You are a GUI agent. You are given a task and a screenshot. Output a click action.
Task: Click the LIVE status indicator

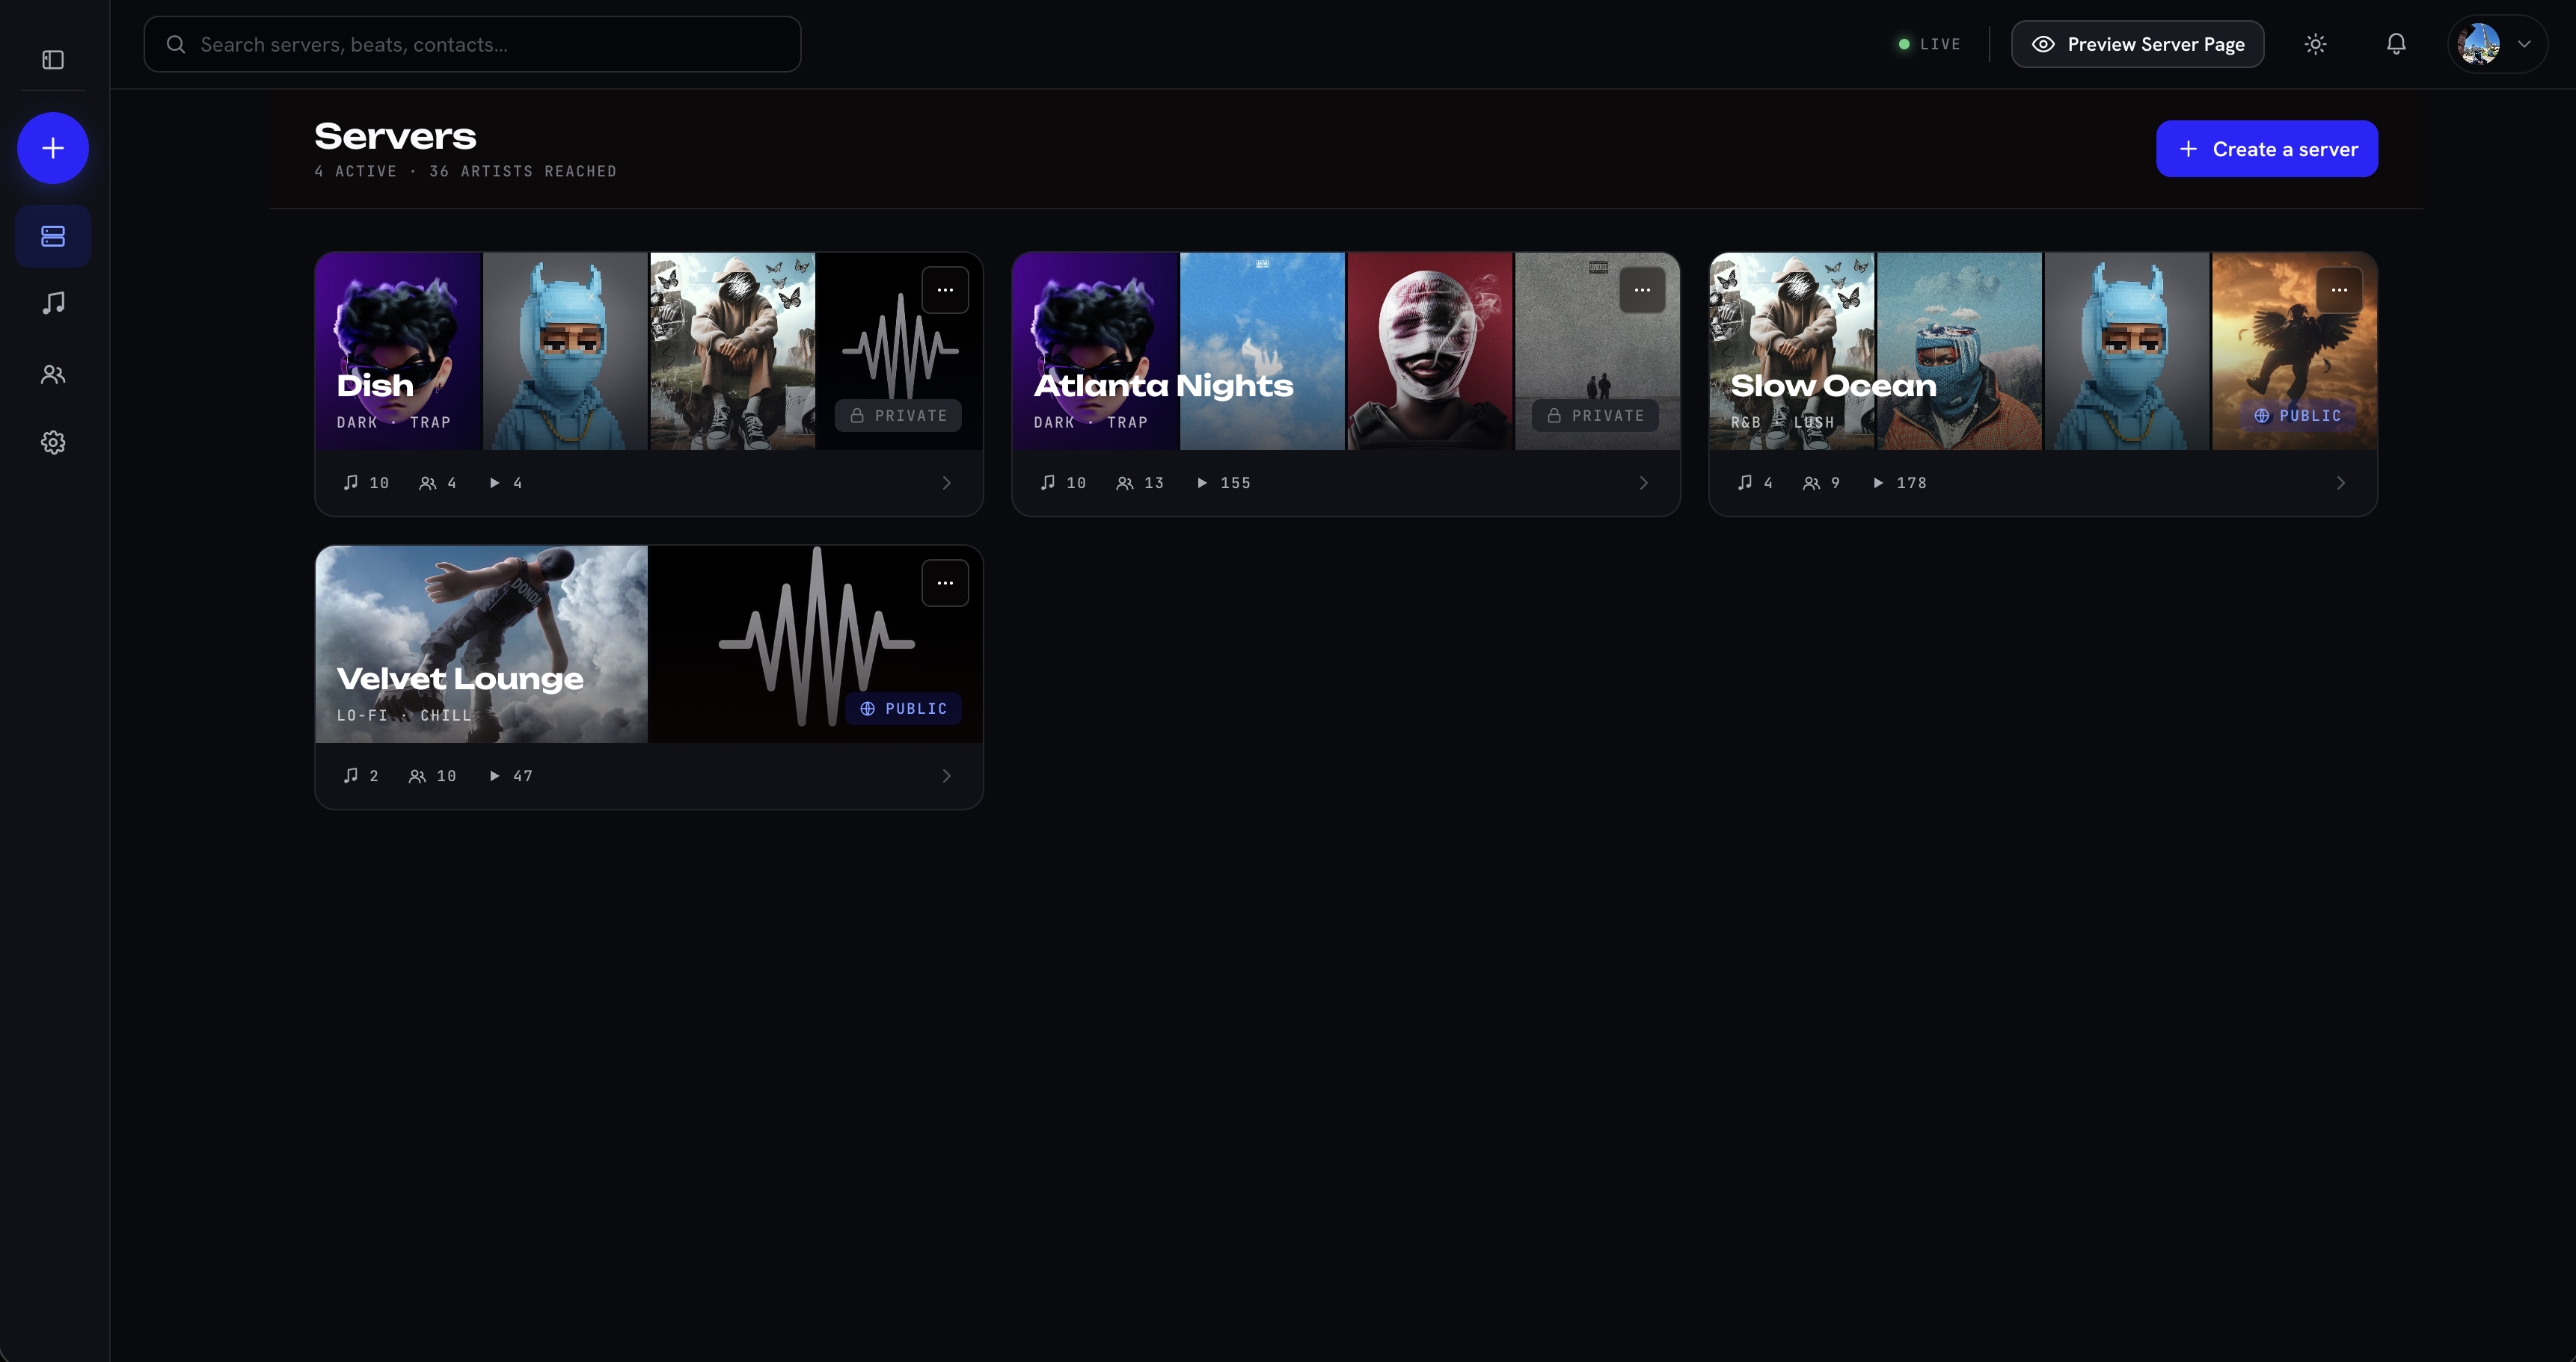1929,44
